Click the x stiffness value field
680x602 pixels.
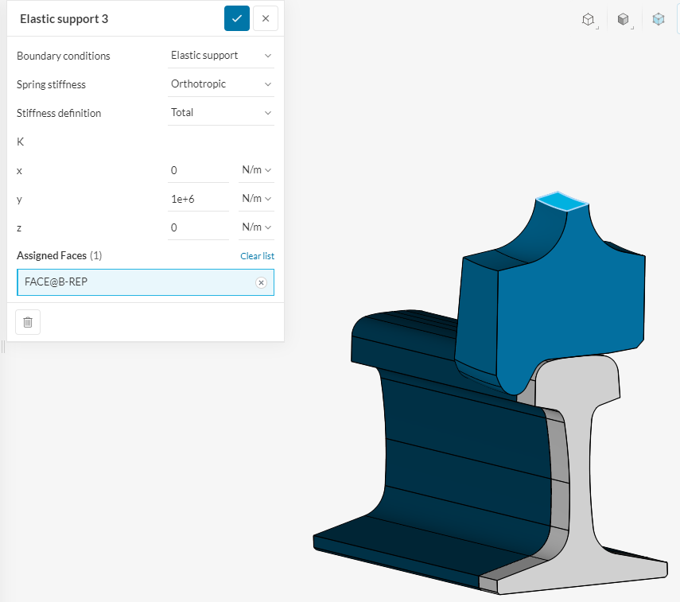pos(198,170)
